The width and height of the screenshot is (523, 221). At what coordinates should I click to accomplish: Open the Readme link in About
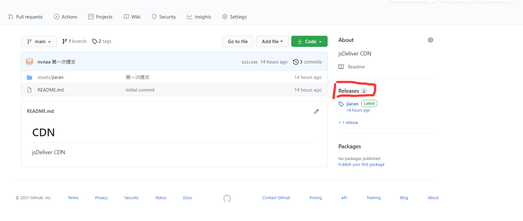(356, 67)
